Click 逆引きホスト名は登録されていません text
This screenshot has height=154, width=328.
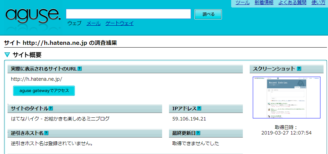tap(52, 144)
